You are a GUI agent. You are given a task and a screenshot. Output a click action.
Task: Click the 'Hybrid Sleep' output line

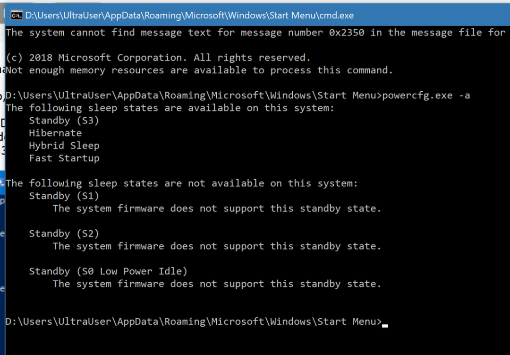pos(64,146)
